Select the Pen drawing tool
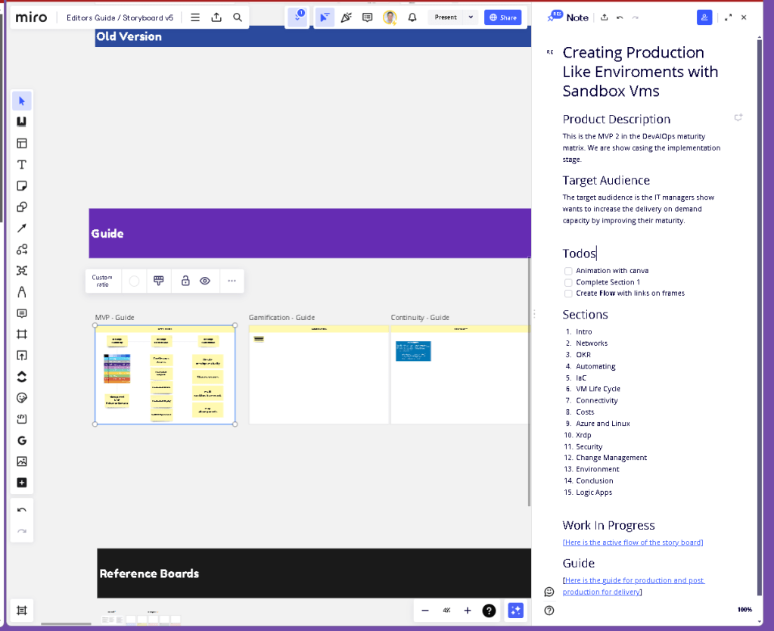The width and height of the screenshot is (774, 631). (x=22, y=292)
